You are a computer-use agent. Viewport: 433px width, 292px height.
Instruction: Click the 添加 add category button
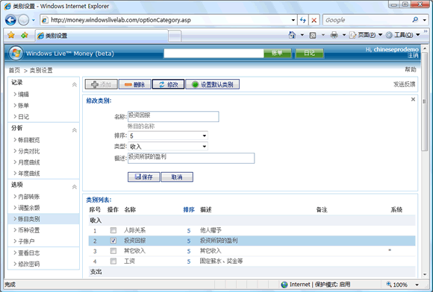101,84
